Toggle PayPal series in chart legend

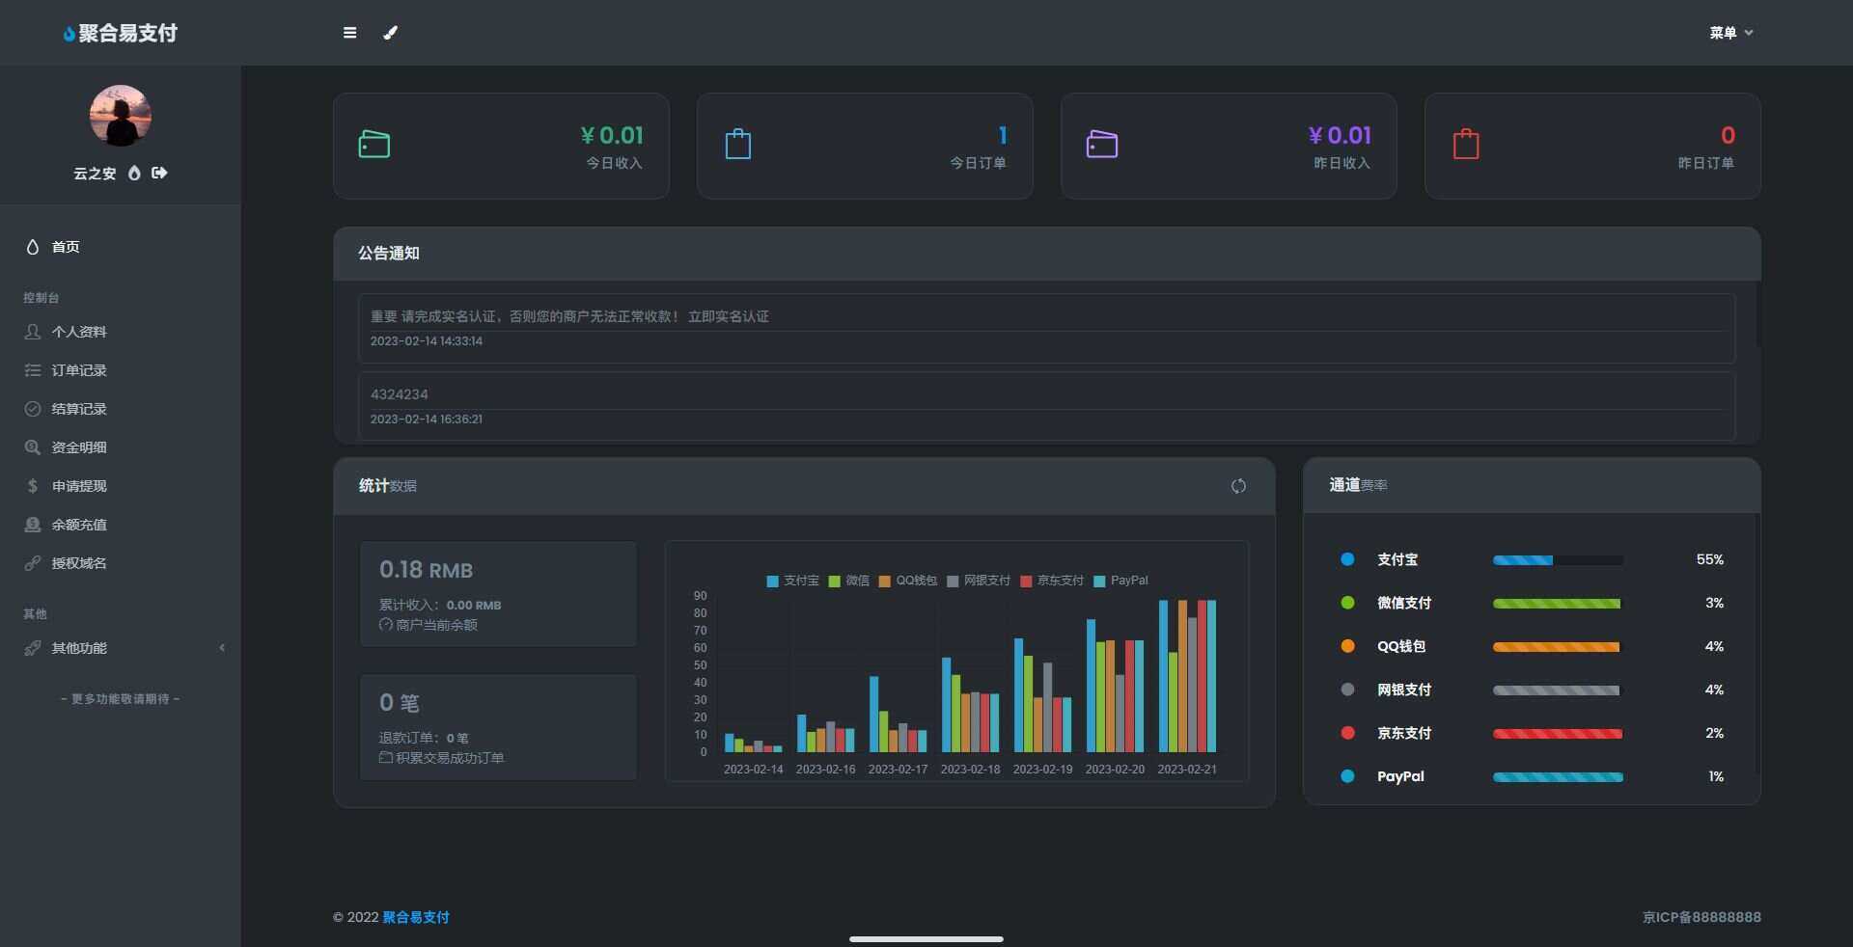point(1121,582)
